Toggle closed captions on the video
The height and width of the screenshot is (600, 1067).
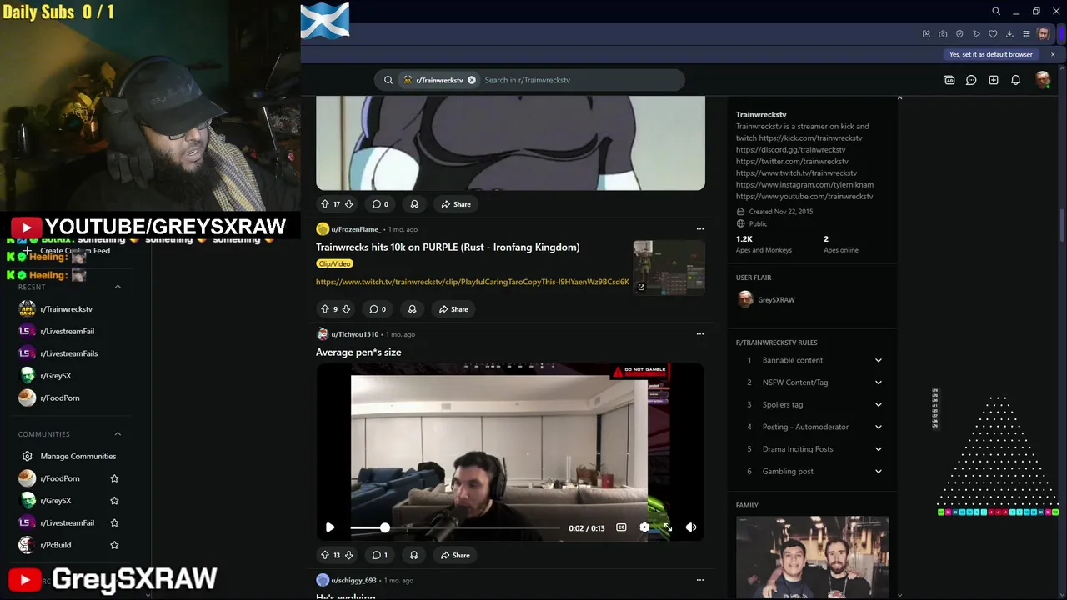click(621, 527)
